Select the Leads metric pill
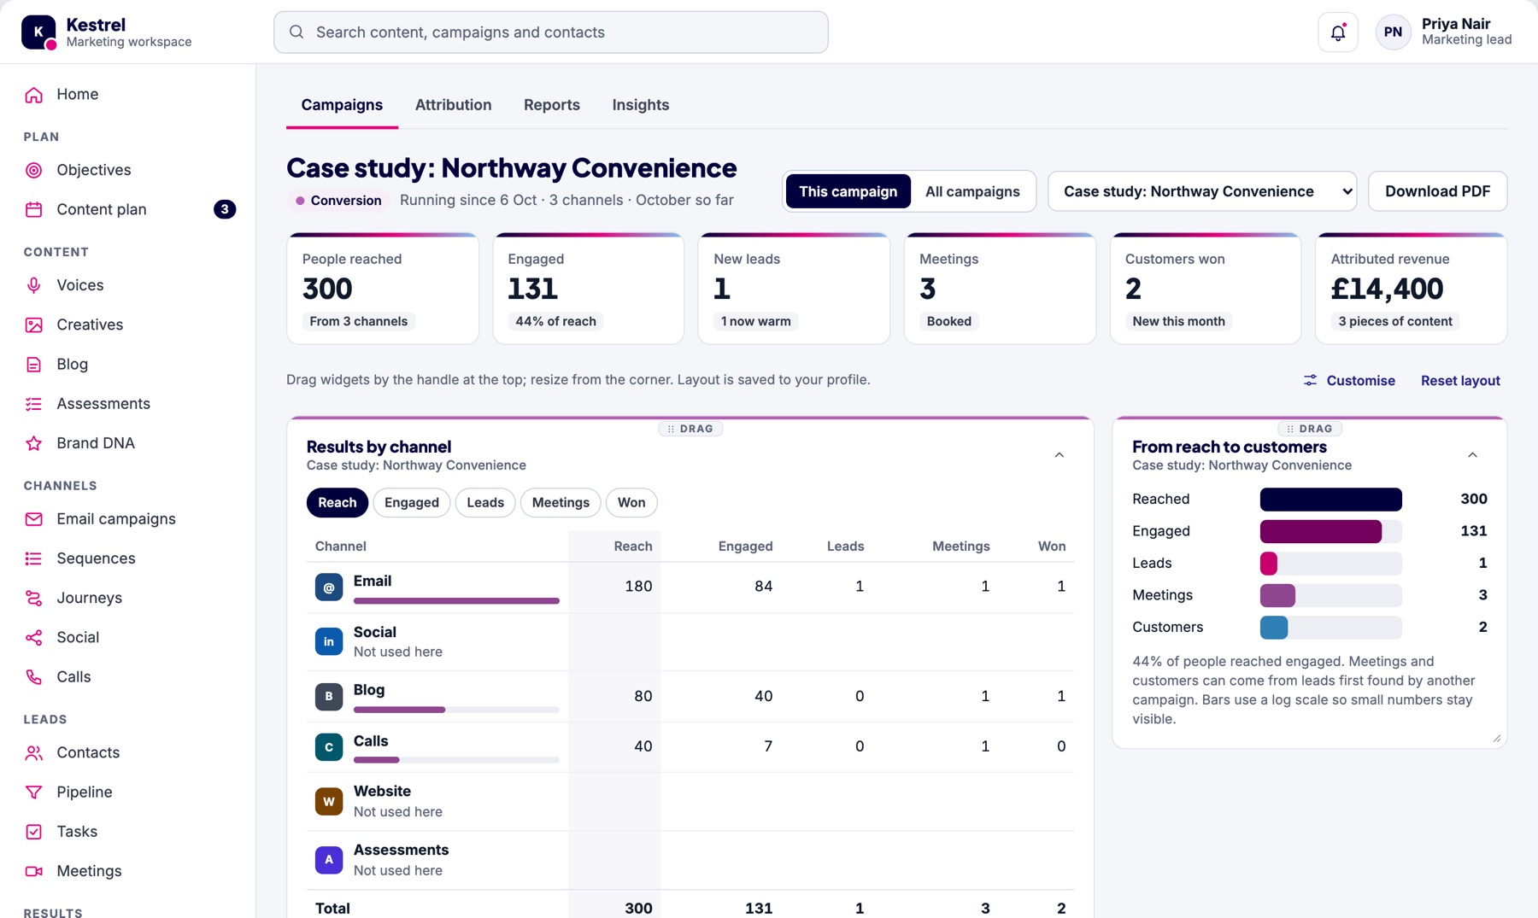1538x918 pixels. tap(485, 503)
